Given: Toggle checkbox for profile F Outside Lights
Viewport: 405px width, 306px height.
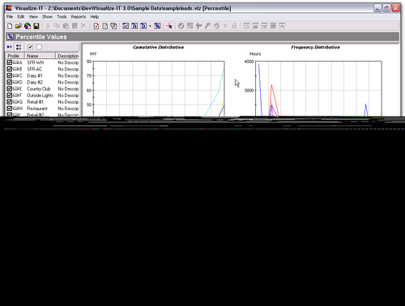Looking at the screenshot, I should (x=10, y=96).
